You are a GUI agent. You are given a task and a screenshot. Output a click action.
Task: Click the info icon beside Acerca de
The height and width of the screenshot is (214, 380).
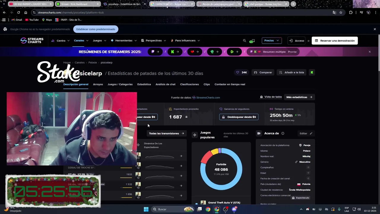[283, 133]
